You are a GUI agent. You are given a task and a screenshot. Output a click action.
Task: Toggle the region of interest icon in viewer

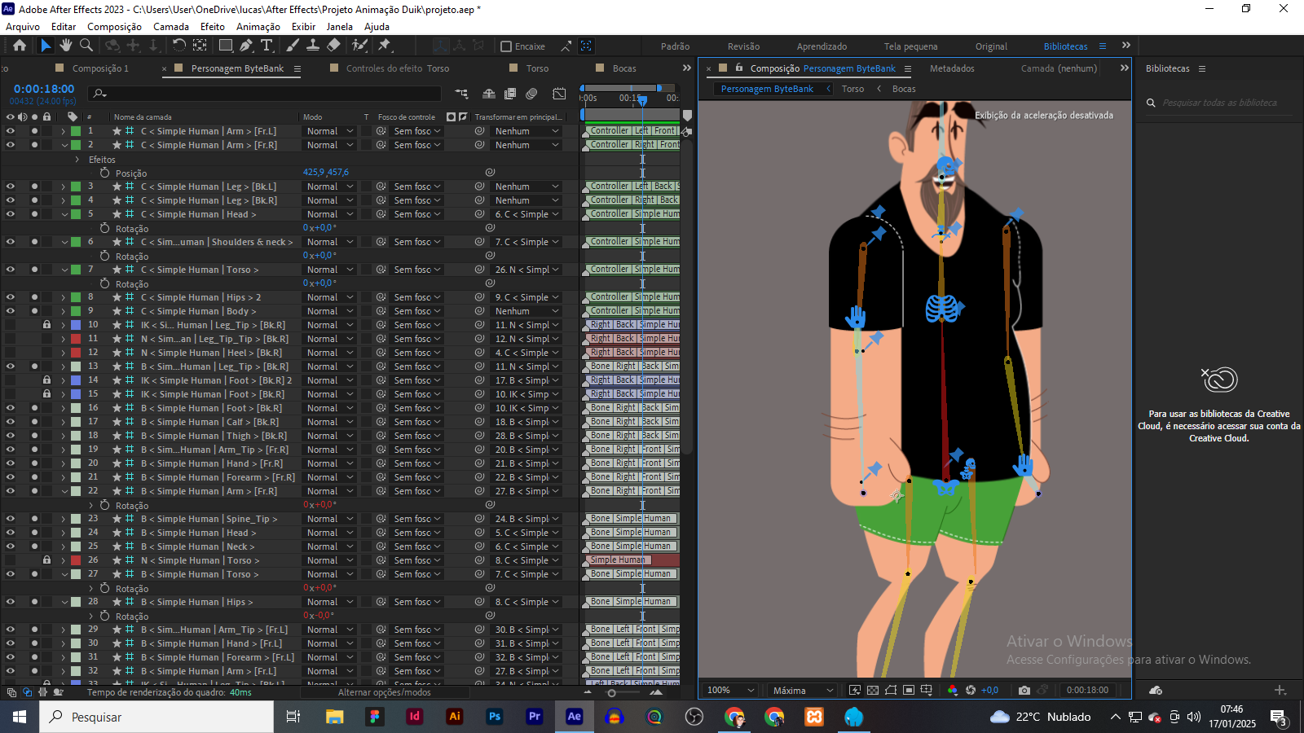coord(909,690)
